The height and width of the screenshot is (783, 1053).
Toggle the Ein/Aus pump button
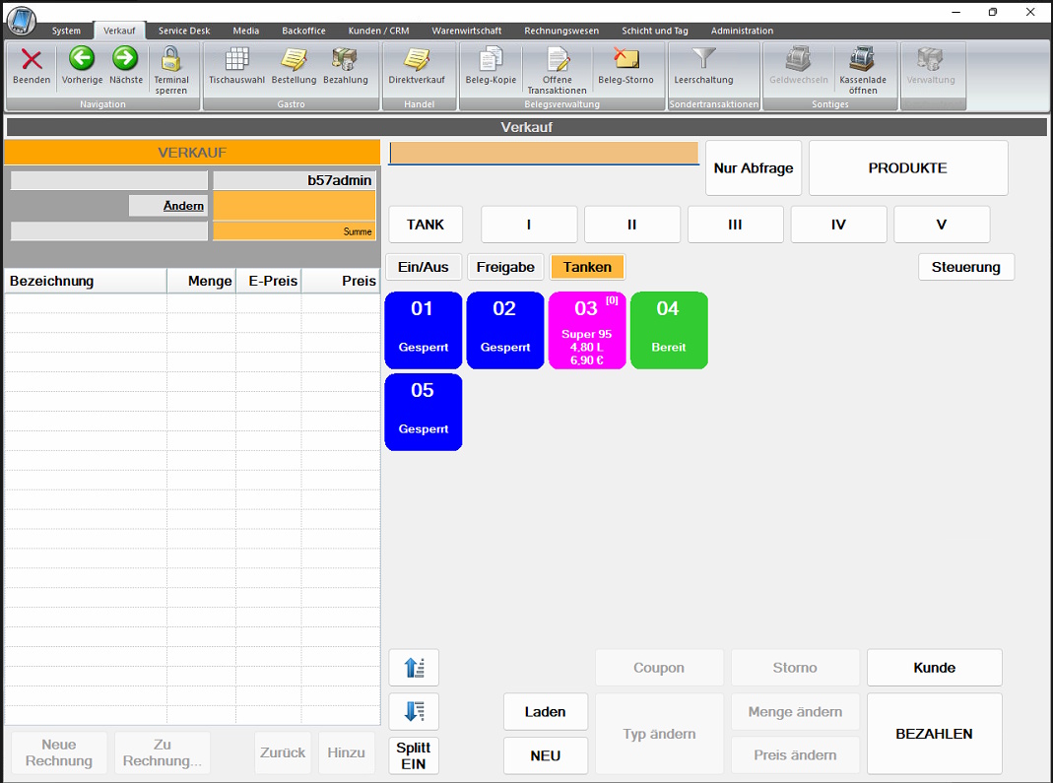tap(423, 267)
